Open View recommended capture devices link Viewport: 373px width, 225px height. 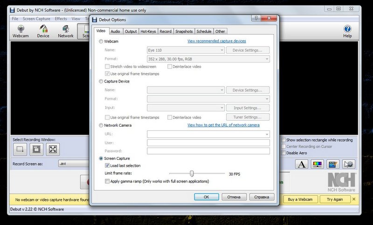click(x=216, y=41)
